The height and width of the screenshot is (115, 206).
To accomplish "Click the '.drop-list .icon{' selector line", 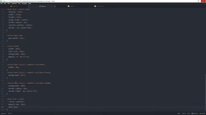I will click(x=15, y=99).
